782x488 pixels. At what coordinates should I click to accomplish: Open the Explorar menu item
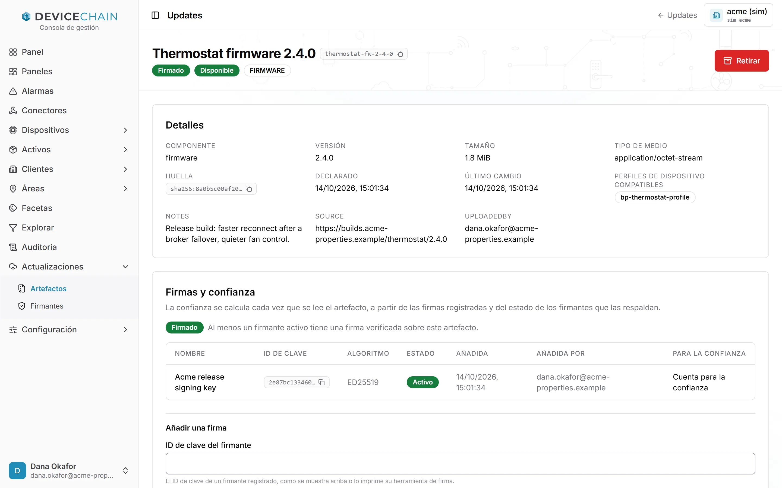[x=69, y=227]
